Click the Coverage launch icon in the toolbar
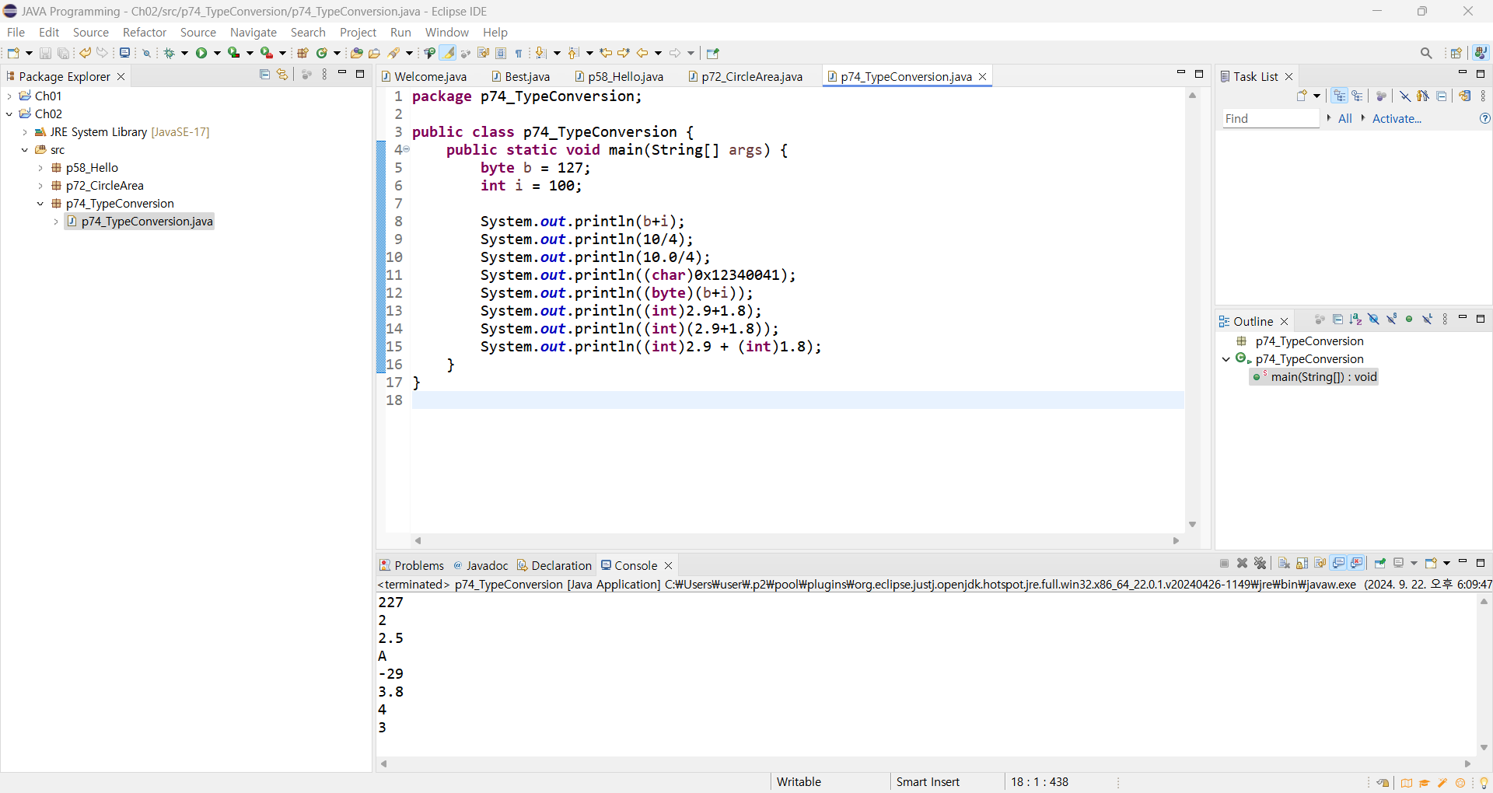Image resolution: width=1493 pixels, height=793 pixels. (233, 53)
